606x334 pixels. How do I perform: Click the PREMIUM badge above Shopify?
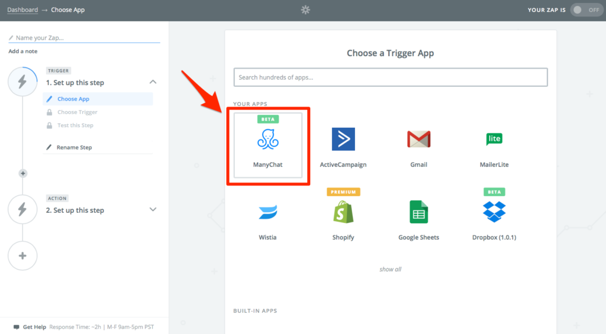coord(343,192)
